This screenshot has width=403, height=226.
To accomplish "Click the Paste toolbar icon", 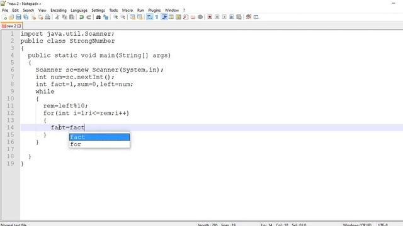I will pyautogui.click(x=72, y=17).
